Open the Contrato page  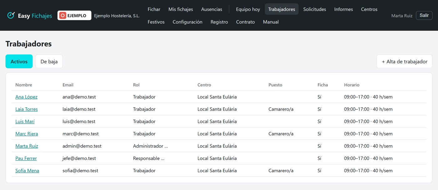[x=246, y=22]
